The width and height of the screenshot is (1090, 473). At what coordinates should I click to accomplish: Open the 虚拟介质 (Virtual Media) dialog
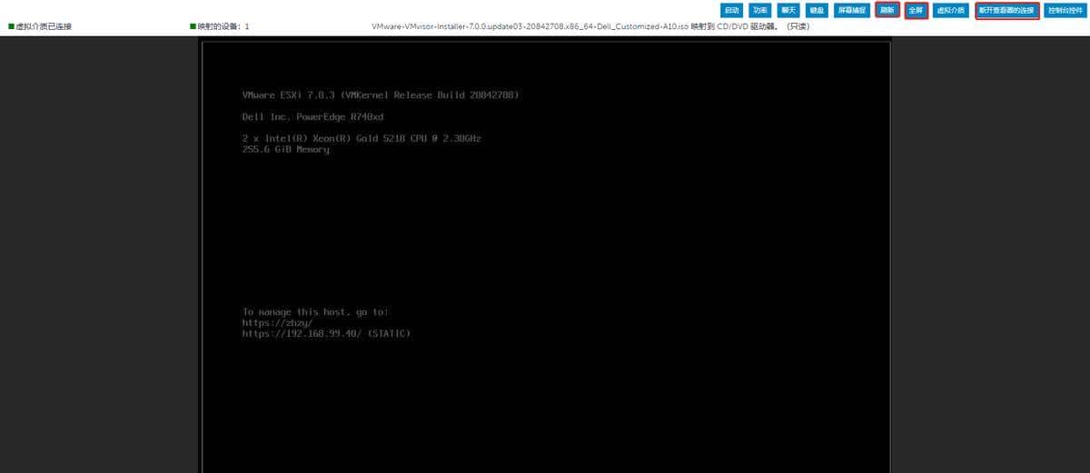[x=950, y=11]
